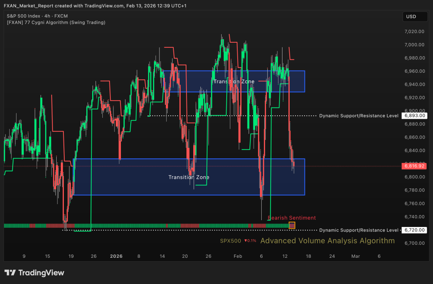Click the 2026 marker on the time axis
Image resolution: width=433 pixels, height=284 pixels.
(x=115, y=256)
